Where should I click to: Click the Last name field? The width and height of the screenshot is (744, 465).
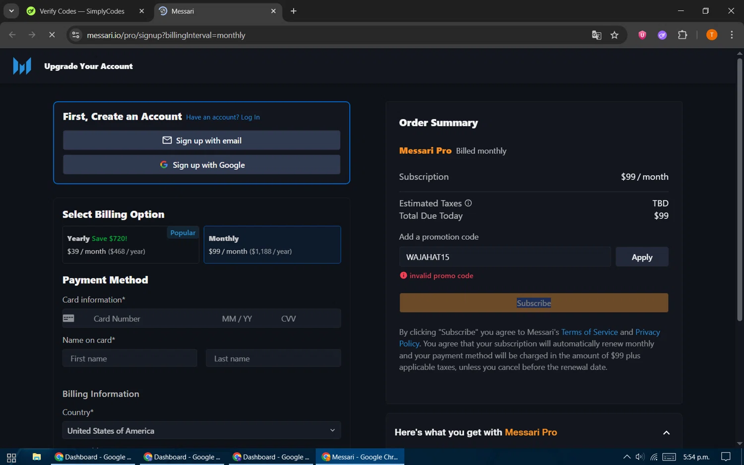pos(273,358)
